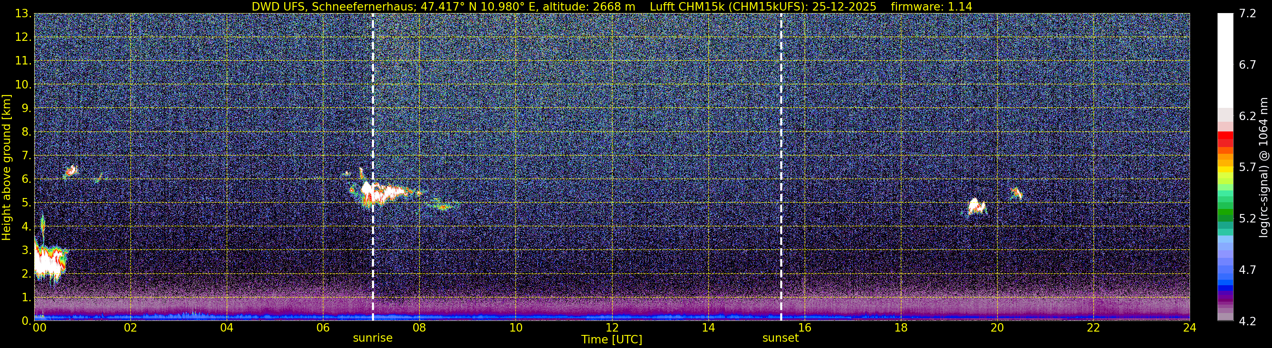
Task: Click the height axis tick '10.'
Action: point(23,85)
